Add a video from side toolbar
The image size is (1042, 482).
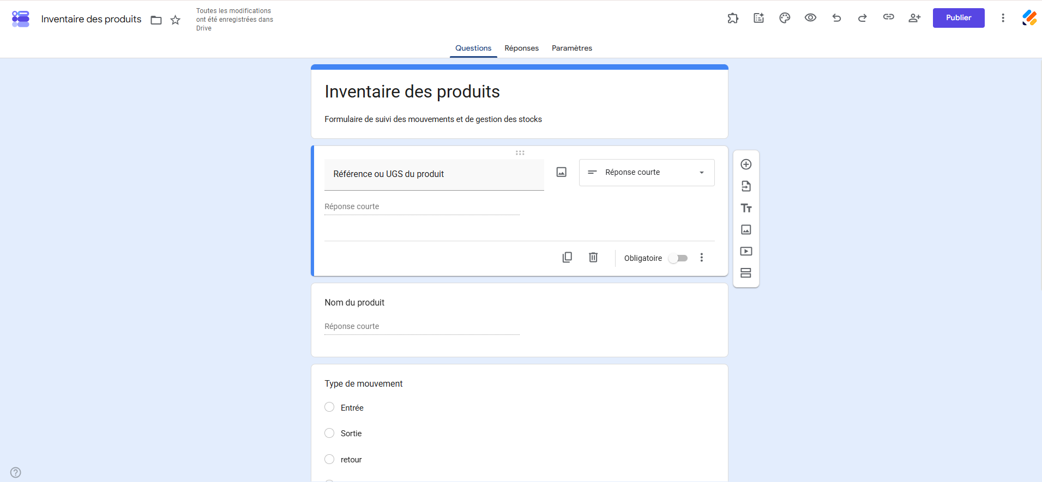click(746, 251)
